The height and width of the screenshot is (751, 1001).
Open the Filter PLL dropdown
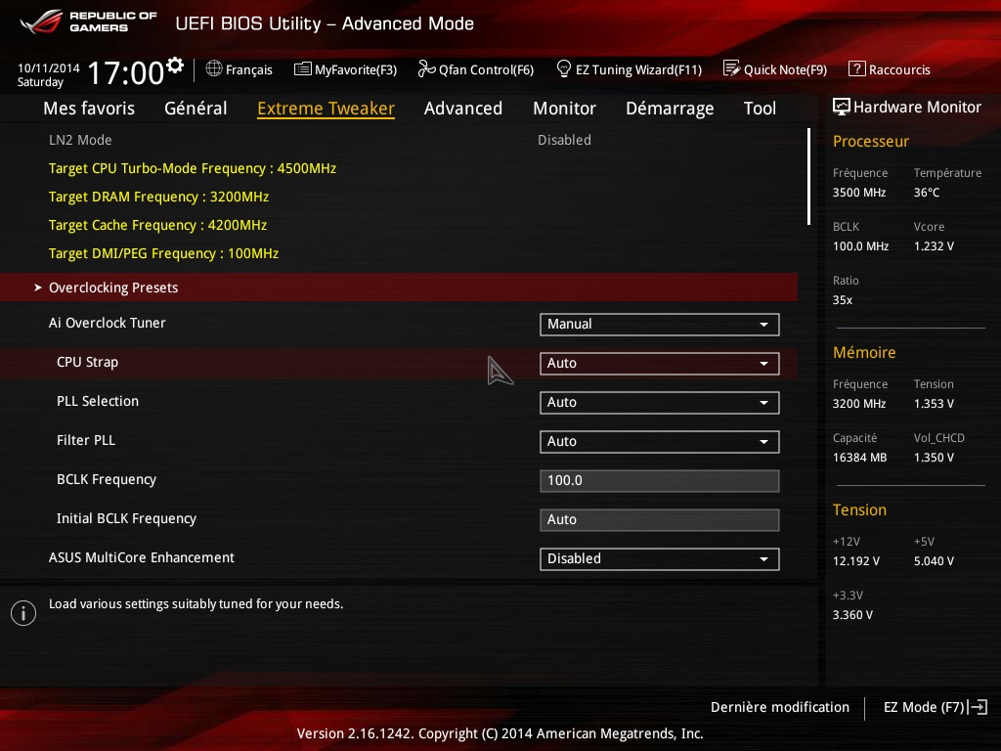659,442
